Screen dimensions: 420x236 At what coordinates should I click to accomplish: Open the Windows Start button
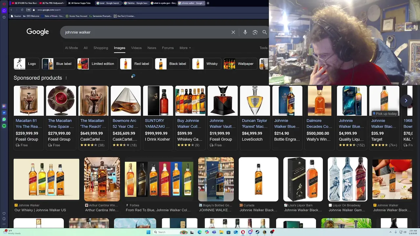pos(148,232)
